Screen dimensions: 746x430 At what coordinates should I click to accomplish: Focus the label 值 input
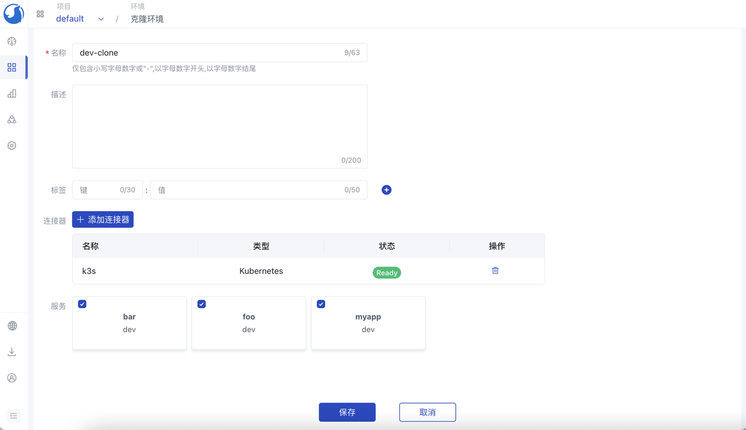259,190
